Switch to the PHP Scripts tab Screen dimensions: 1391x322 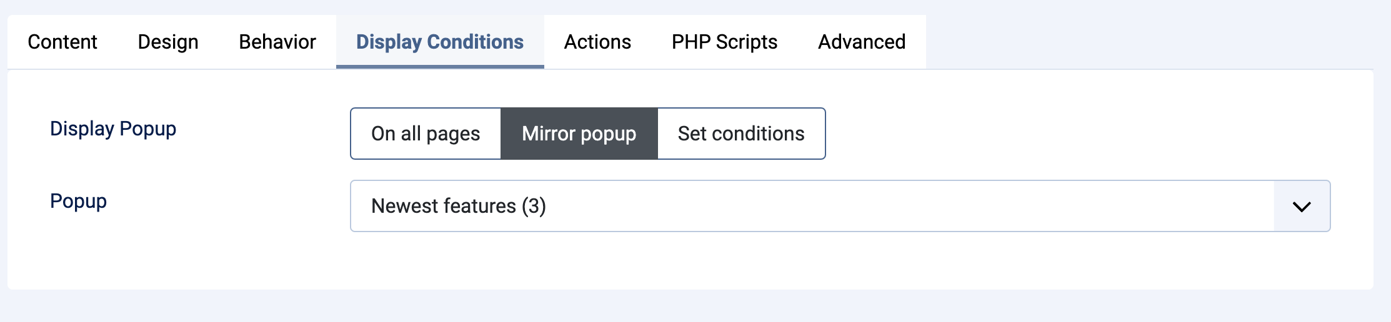(724, 42)
